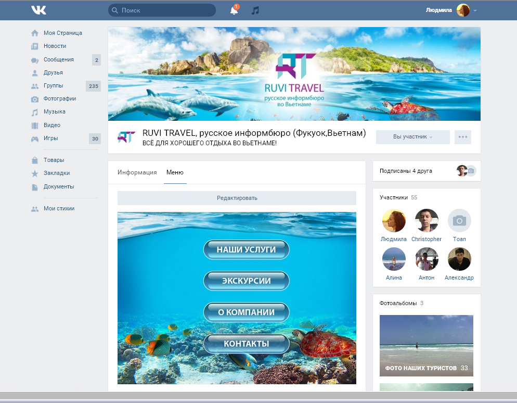Click the shopping bag icon beside Товары
517x403 pixels.
click(35, 160)
